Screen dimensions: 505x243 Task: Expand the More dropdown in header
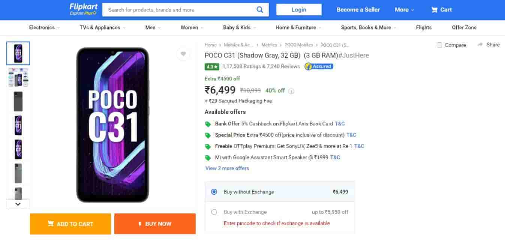pos(404,10)
